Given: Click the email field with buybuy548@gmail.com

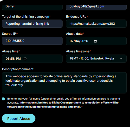Looking at the screenshot, I should [96, 8].
